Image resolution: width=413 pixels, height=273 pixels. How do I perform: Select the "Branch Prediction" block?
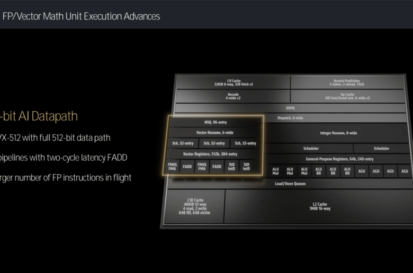(x=347, y=83)
